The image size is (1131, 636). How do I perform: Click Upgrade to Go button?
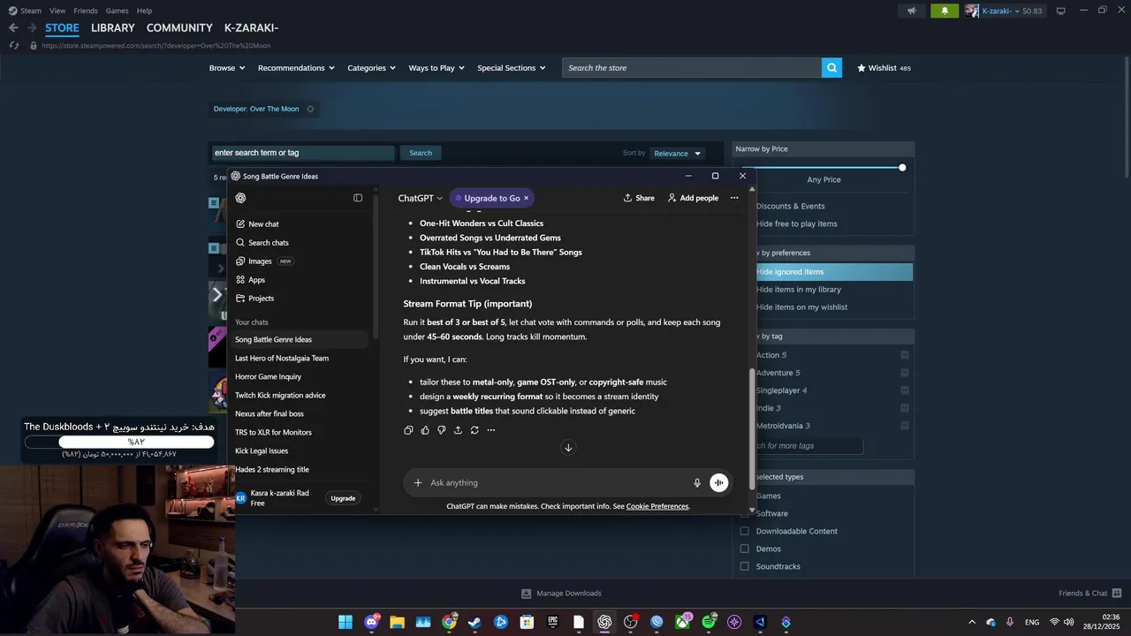(491, 198)
